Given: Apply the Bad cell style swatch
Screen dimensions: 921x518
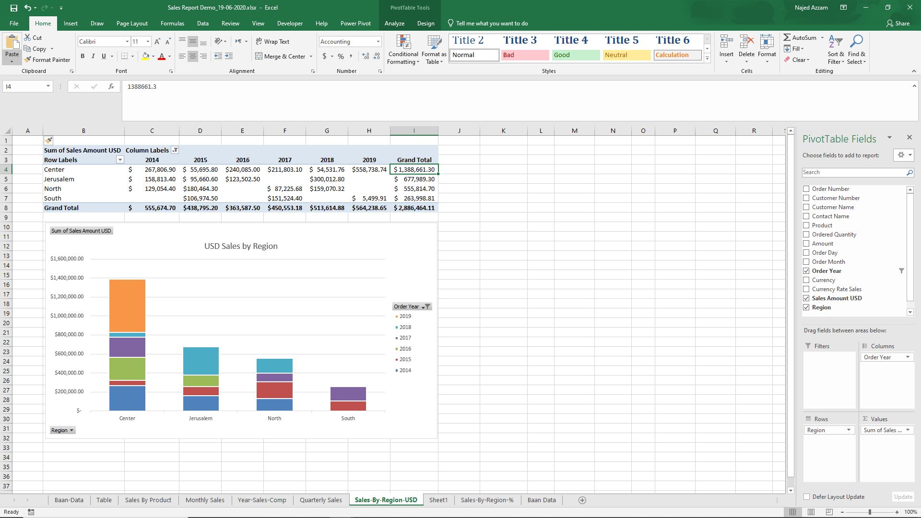Looking at the screenshot, I should click(x=525, y=55).
